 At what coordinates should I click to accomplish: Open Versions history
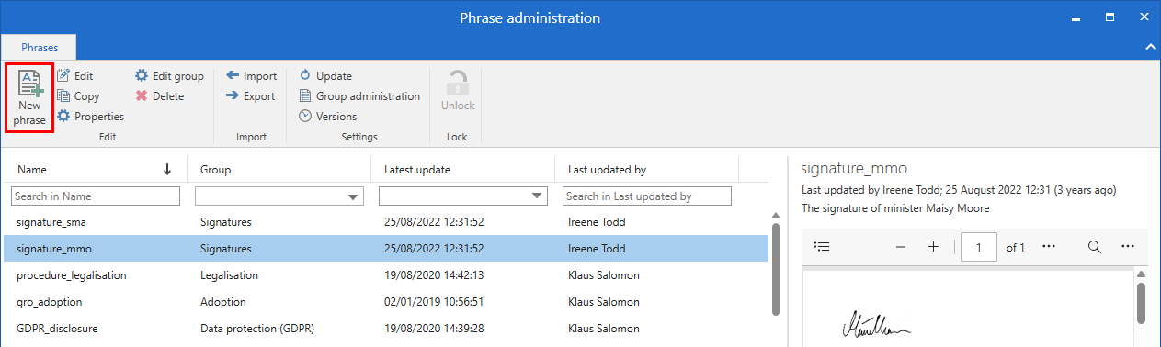point(328,117)
